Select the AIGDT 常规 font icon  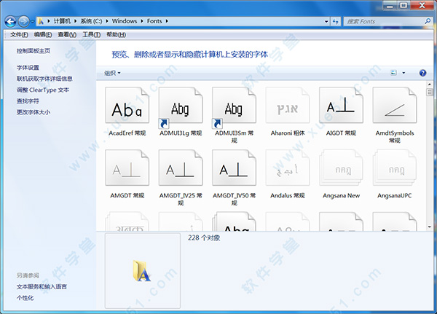click(341, 106)
